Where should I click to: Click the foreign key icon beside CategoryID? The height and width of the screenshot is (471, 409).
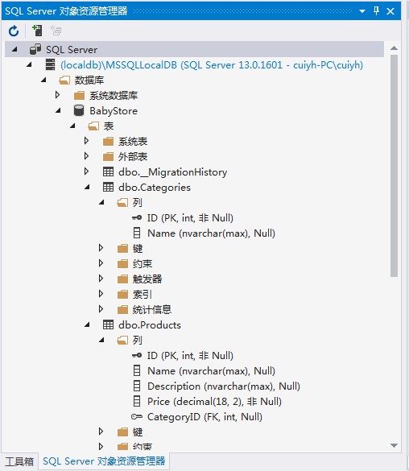[x=137, y=416]
